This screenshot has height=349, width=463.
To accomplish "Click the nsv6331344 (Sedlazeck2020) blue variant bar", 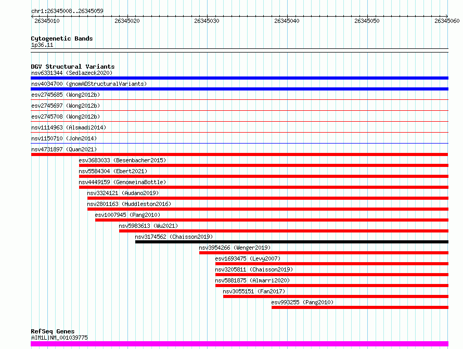I will (x=239, y=78).
